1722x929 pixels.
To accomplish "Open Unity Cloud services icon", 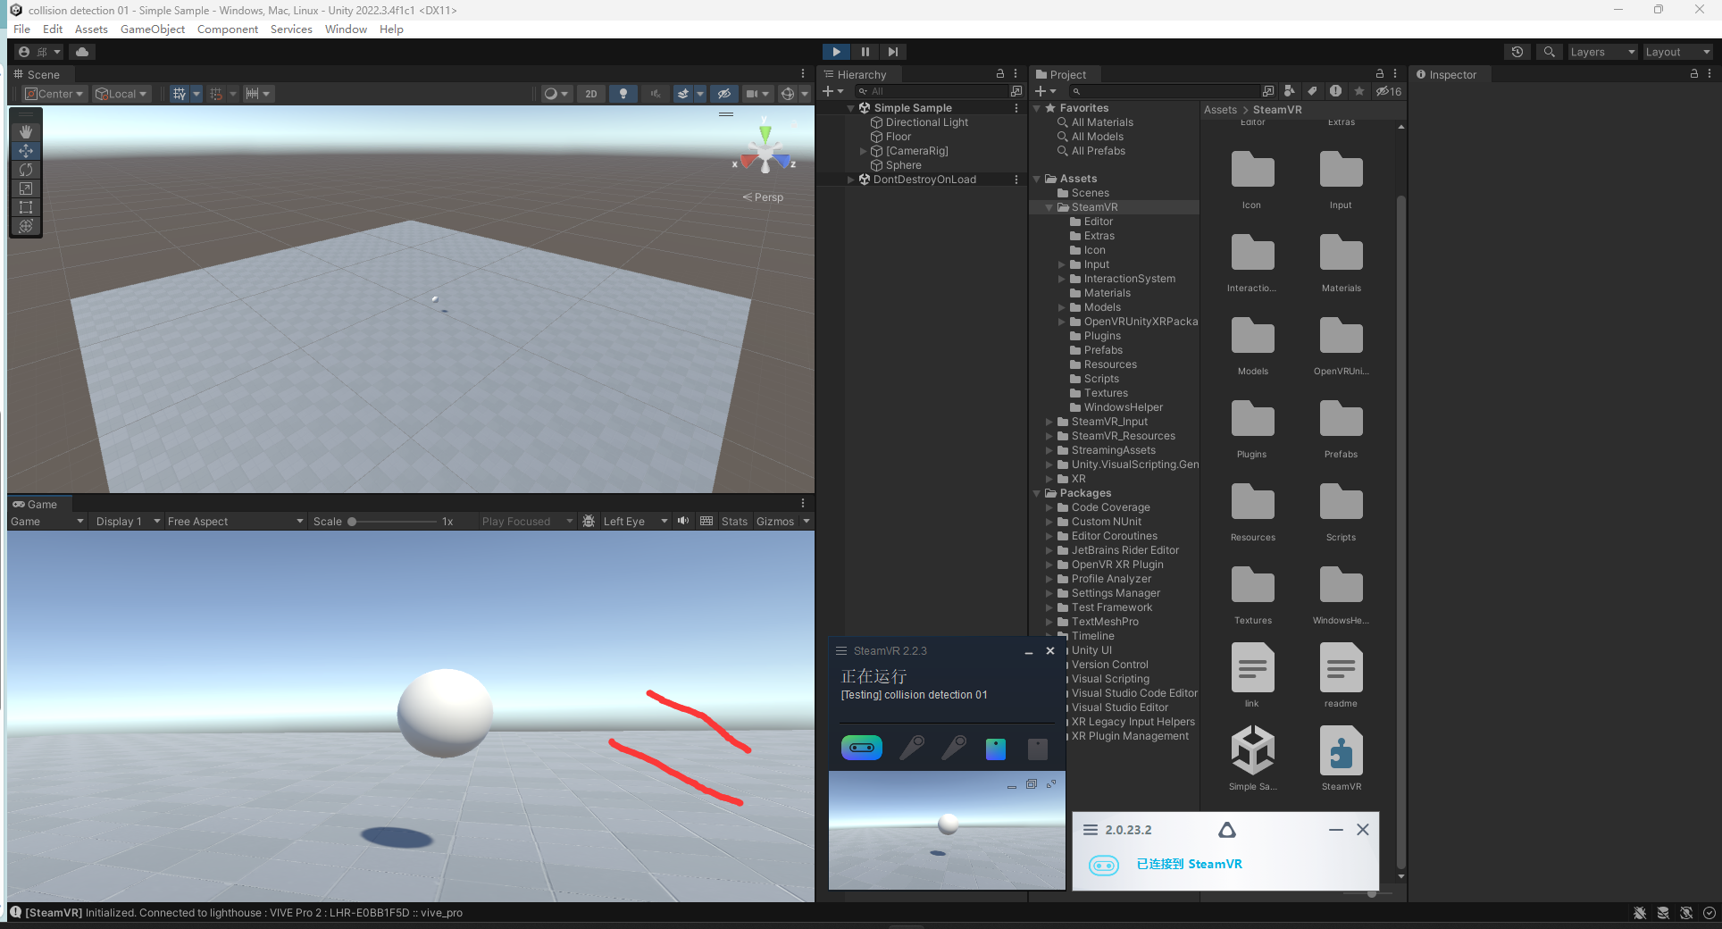I will pos(82,52).
